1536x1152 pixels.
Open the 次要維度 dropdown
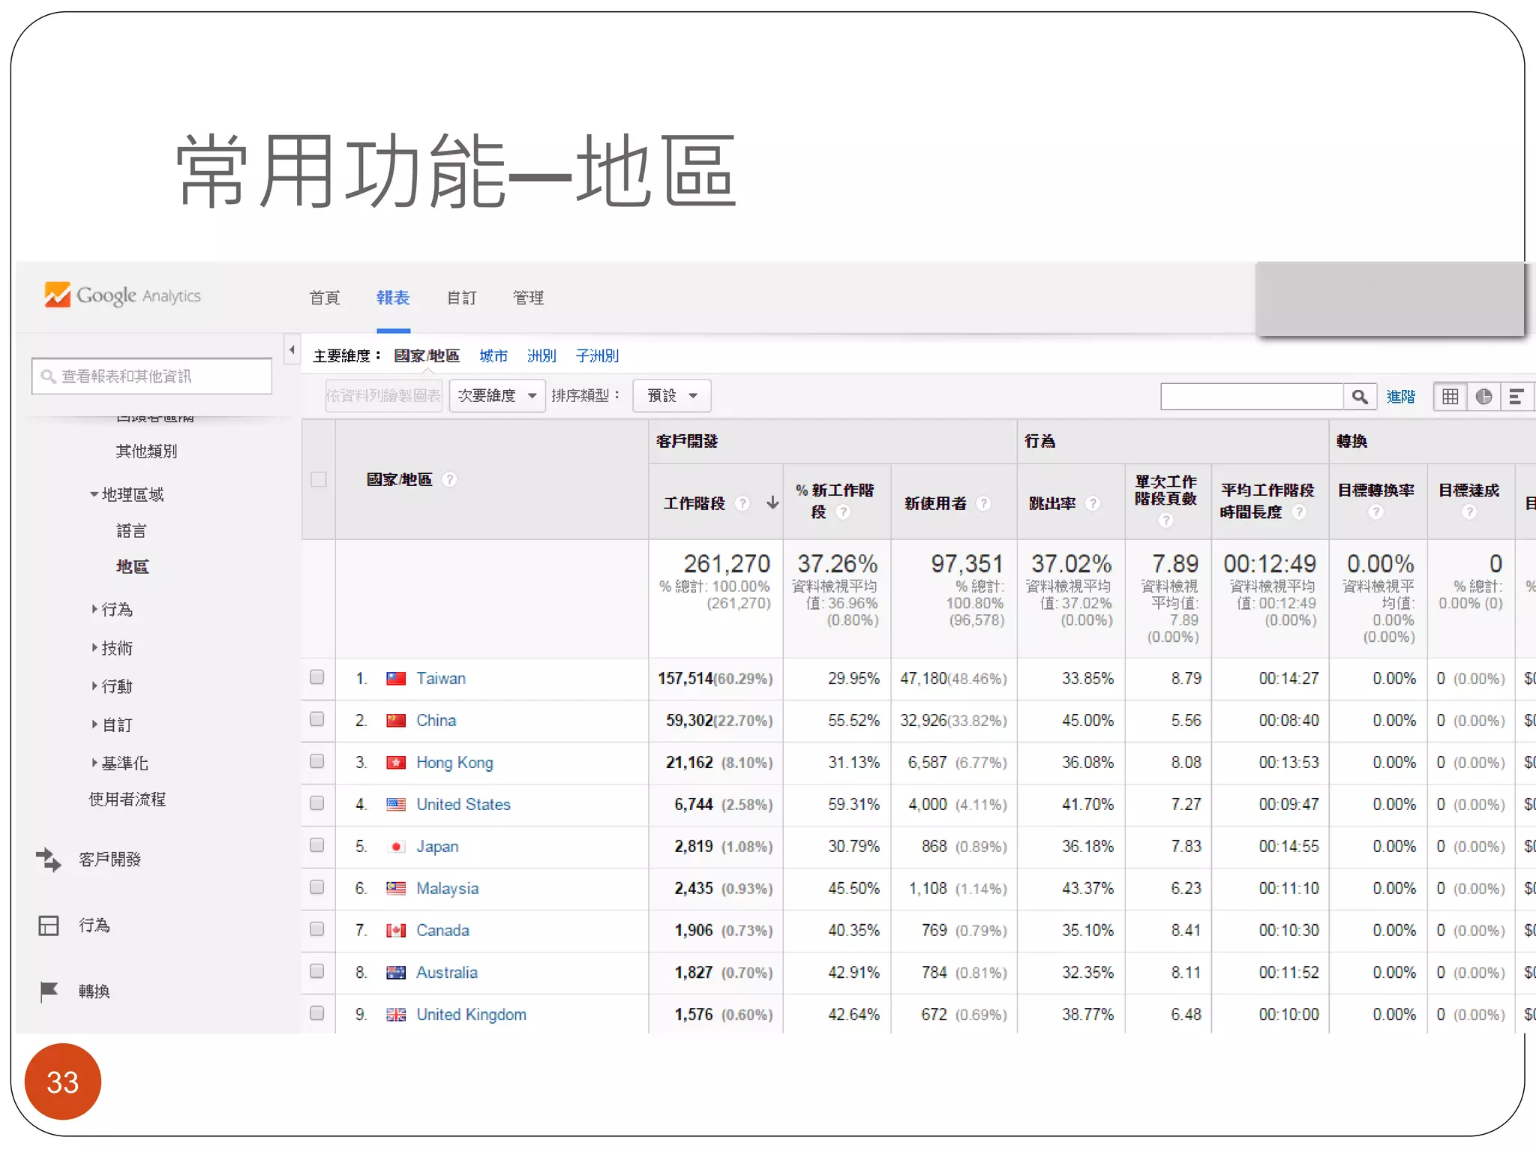[496, 396]
